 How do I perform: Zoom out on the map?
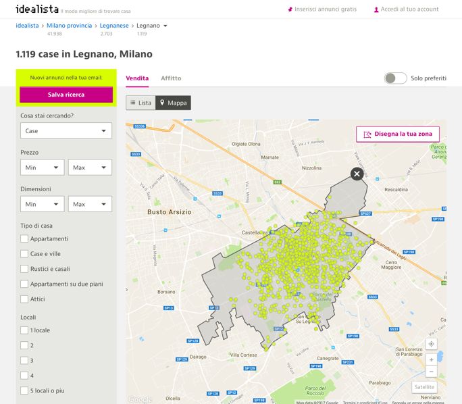click(432, 372)
